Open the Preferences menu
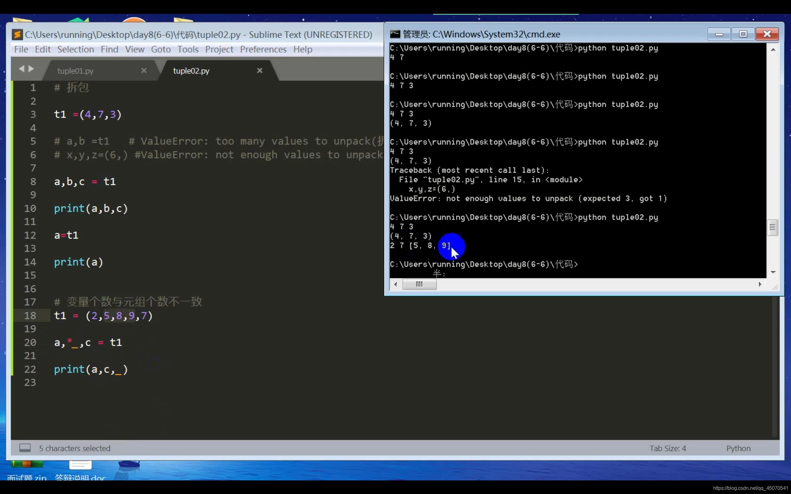The width and height of the screenshot is (791, 494). (x=263, y=49)
